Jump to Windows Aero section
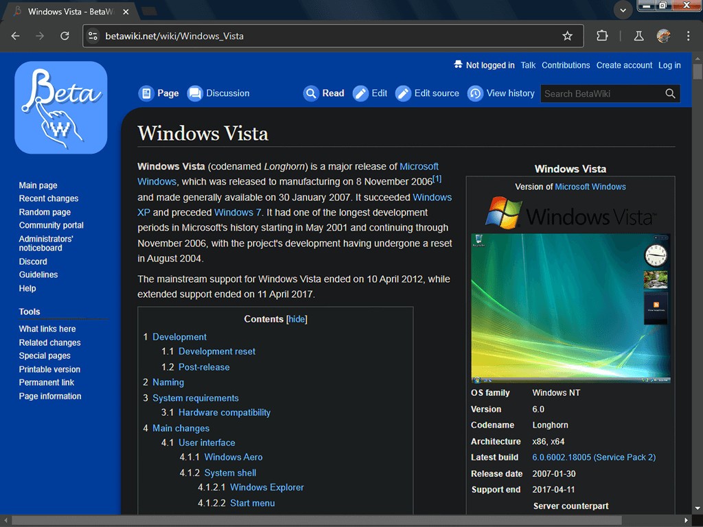This screenshot has width=703, height=527. tap(233, 457)
